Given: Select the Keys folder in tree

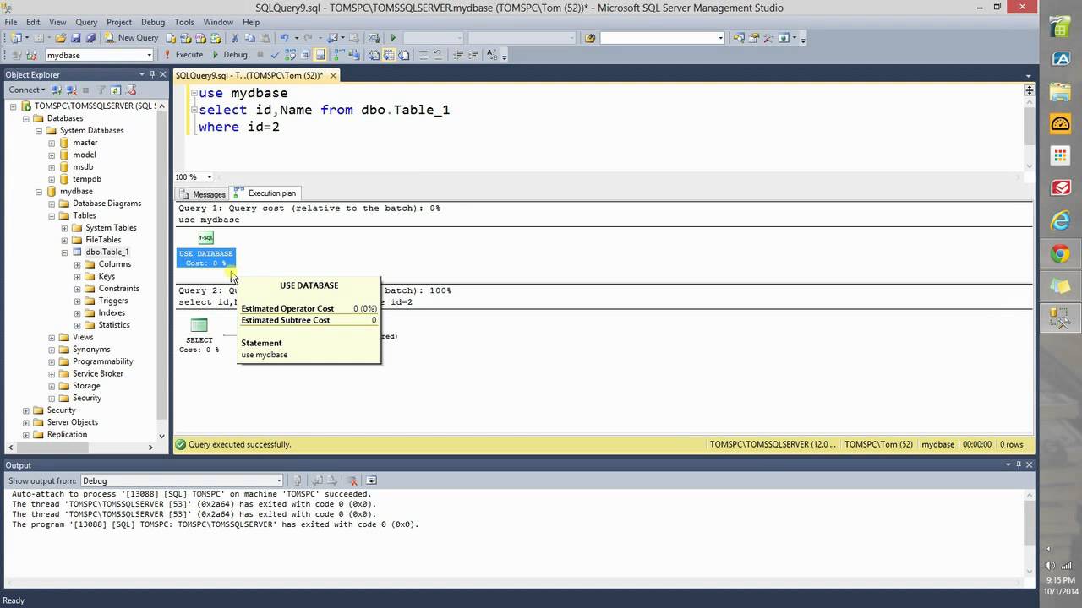Looking at the screenshot, I should (107, 276).
